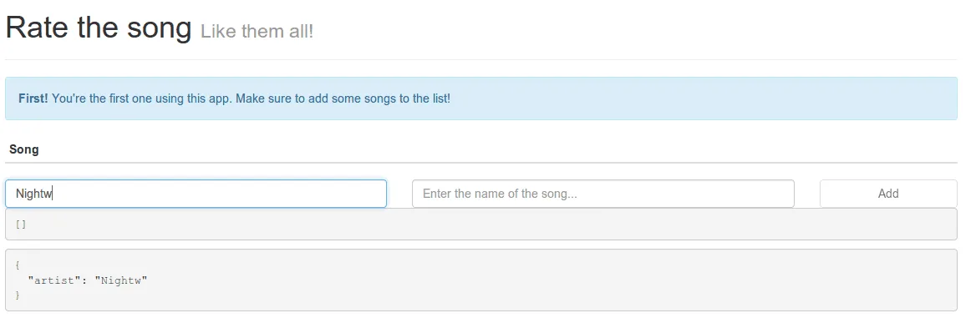Click the word "song" in the page title
The width and height of the screenshot is (971, 318).
click(160, 29)
